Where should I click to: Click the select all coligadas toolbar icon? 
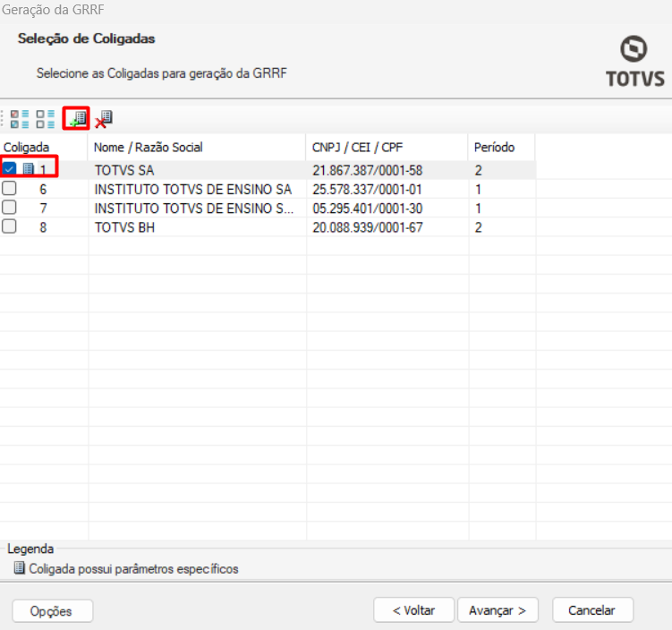click(x=20, y=119)
